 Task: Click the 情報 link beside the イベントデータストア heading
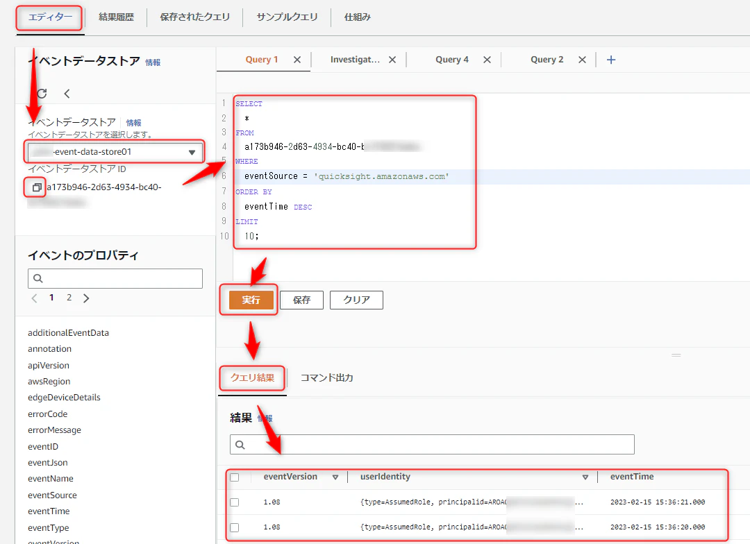coord(153,62)
